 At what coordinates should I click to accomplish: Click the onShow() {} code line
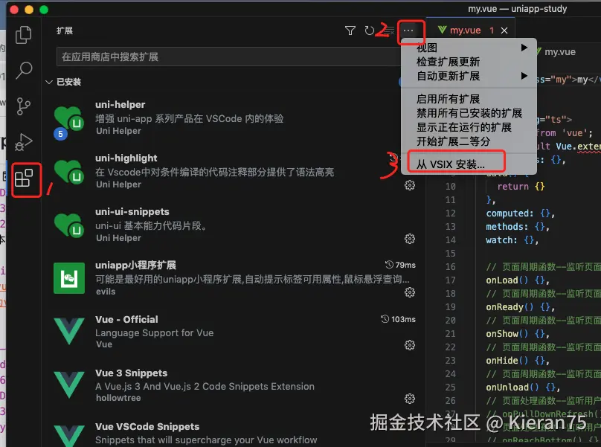[x=518, y=334]
